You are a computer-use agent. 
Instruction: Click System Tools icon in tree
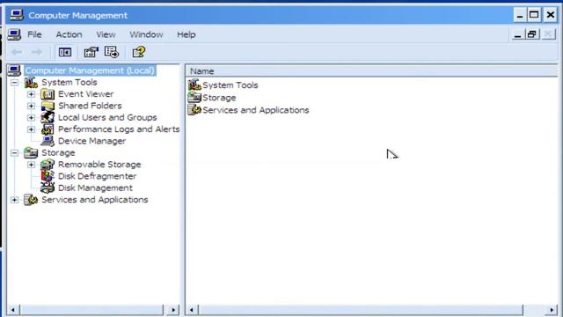point(31,82)
